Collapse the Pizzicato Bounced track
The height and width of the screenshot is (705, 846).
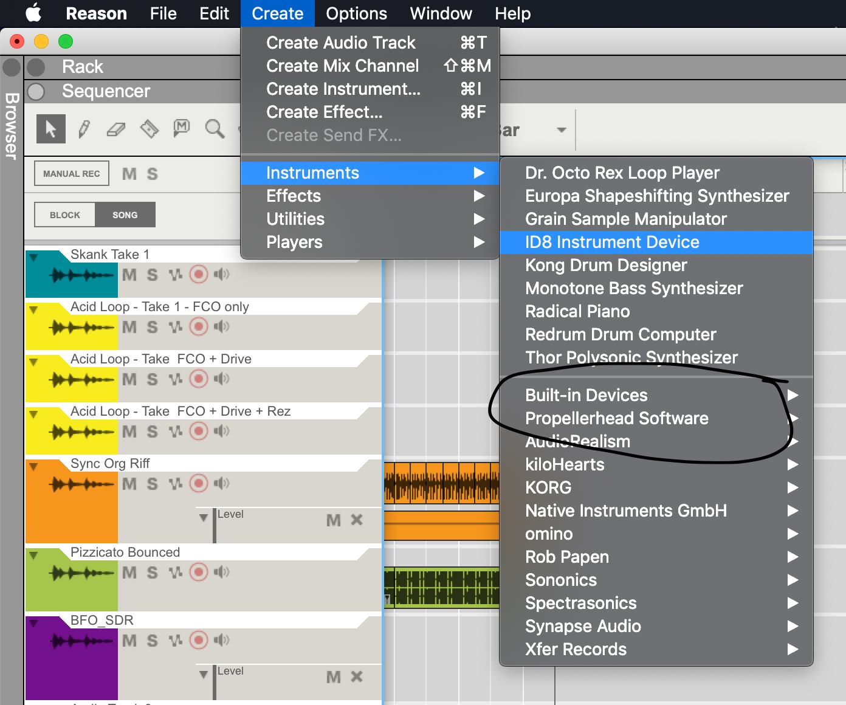(33, 555)
